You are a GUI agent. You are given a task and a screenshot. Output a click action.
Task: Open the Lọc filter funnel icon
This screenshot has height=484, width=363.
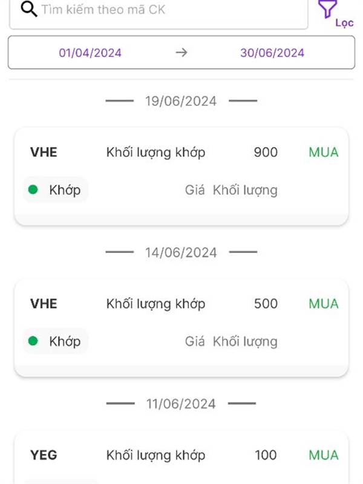pyautogui.click(x=327, y=8)
